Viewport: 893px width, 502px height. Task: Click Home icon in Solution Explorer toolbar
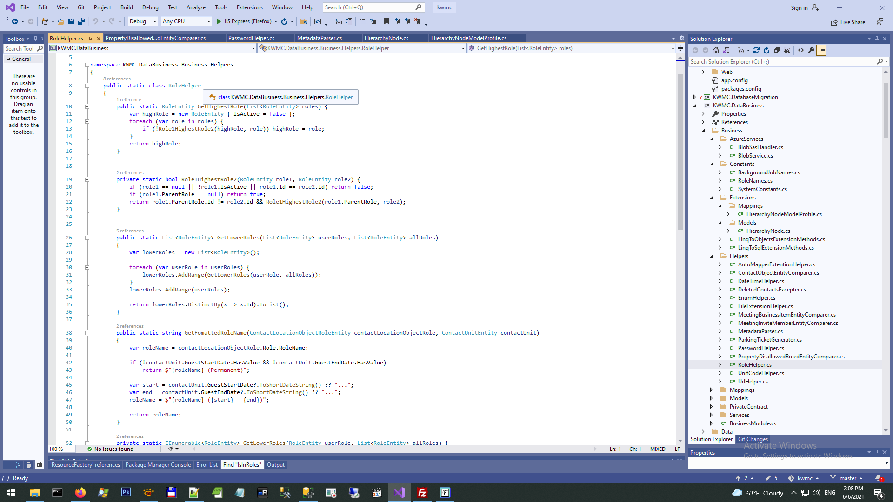pos(716,50)
